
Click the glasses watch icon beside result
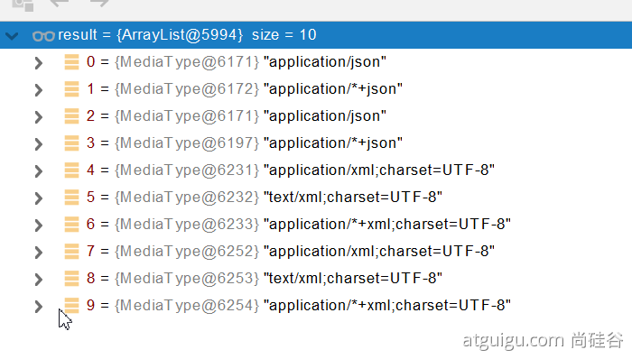(43, 36)
